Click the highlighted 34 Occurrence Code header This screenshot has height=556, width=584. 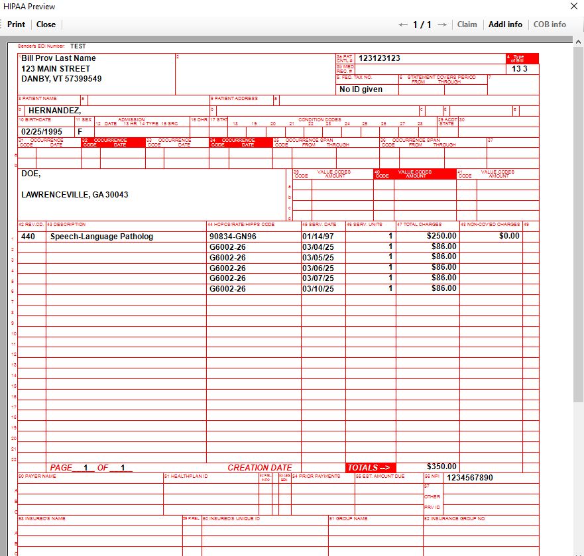tap(241, 142)
